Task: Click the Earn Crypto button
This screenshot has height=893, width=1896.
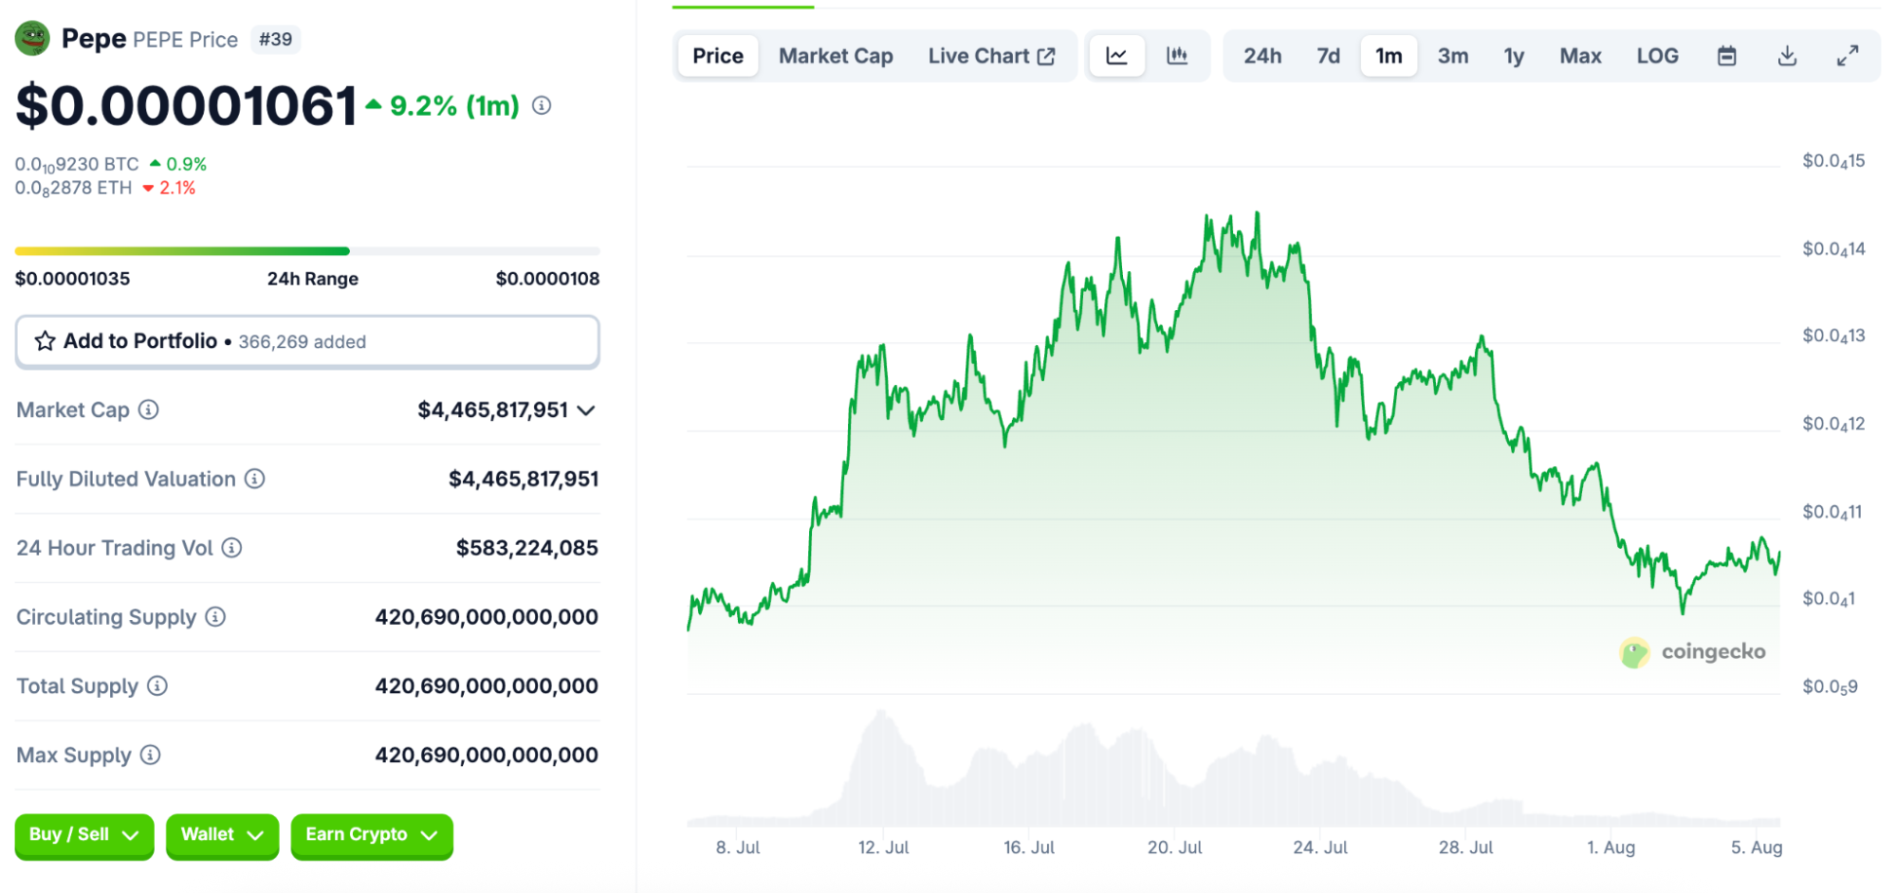Action: click(x=371, y=835)
